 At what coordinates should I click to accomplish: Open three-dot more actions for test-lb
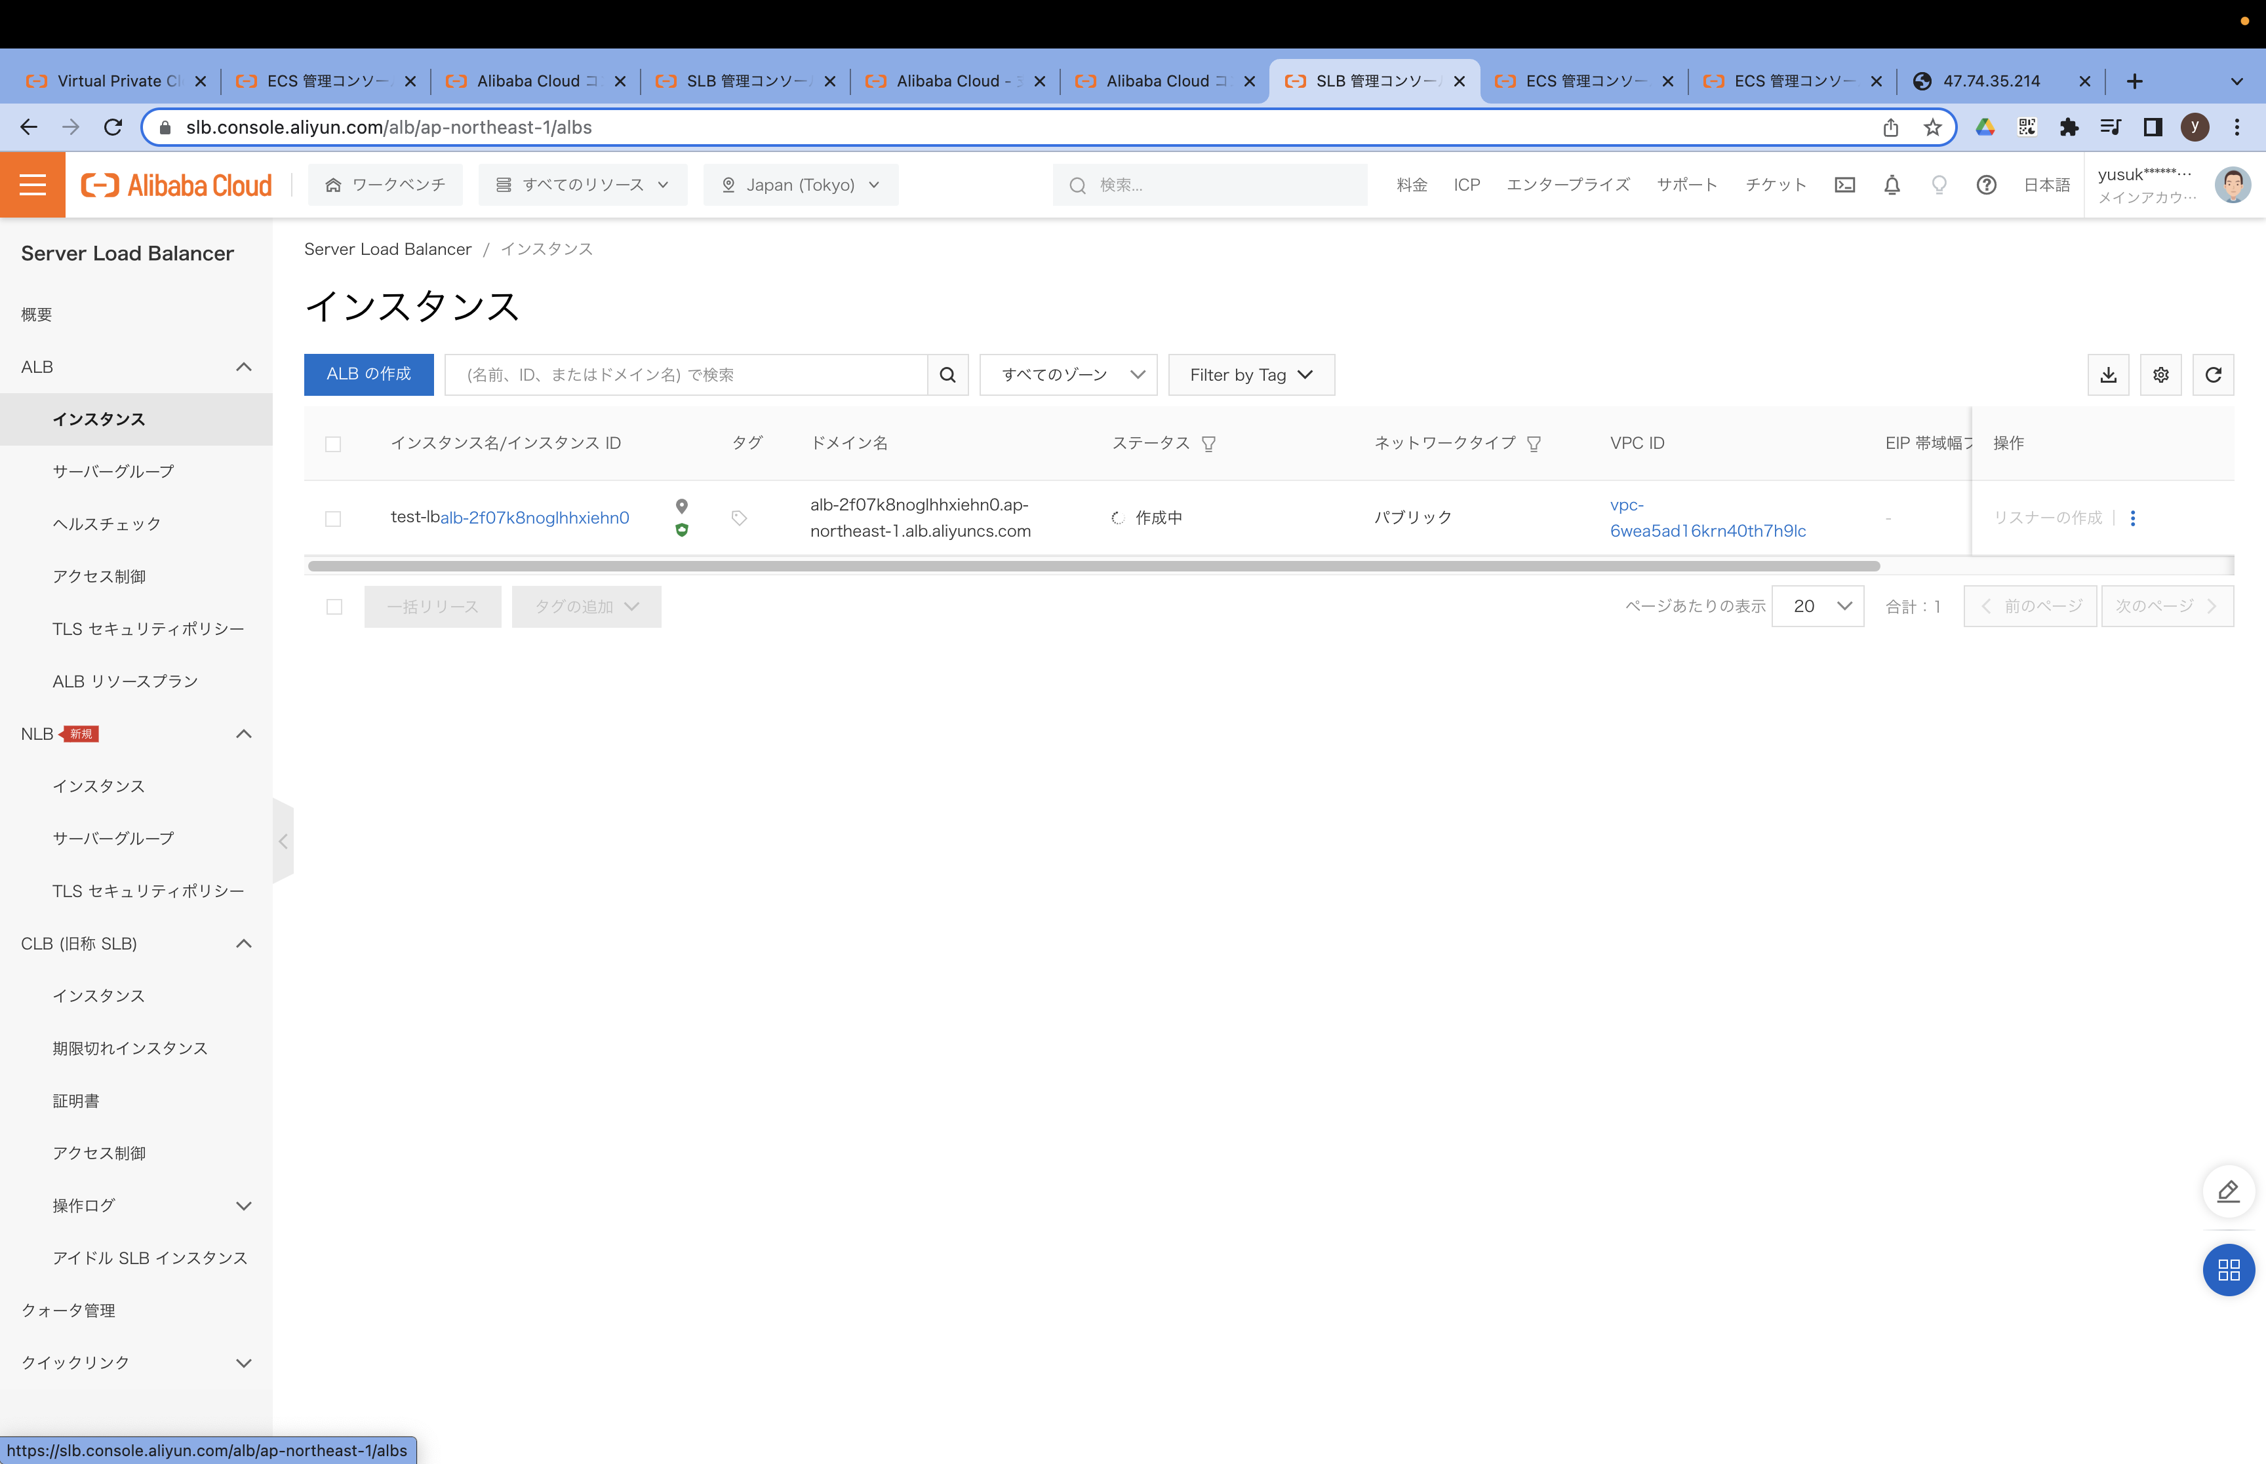(2133, 518)
